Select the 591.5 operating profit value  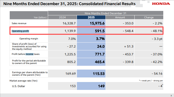click(x=100, y=31)
